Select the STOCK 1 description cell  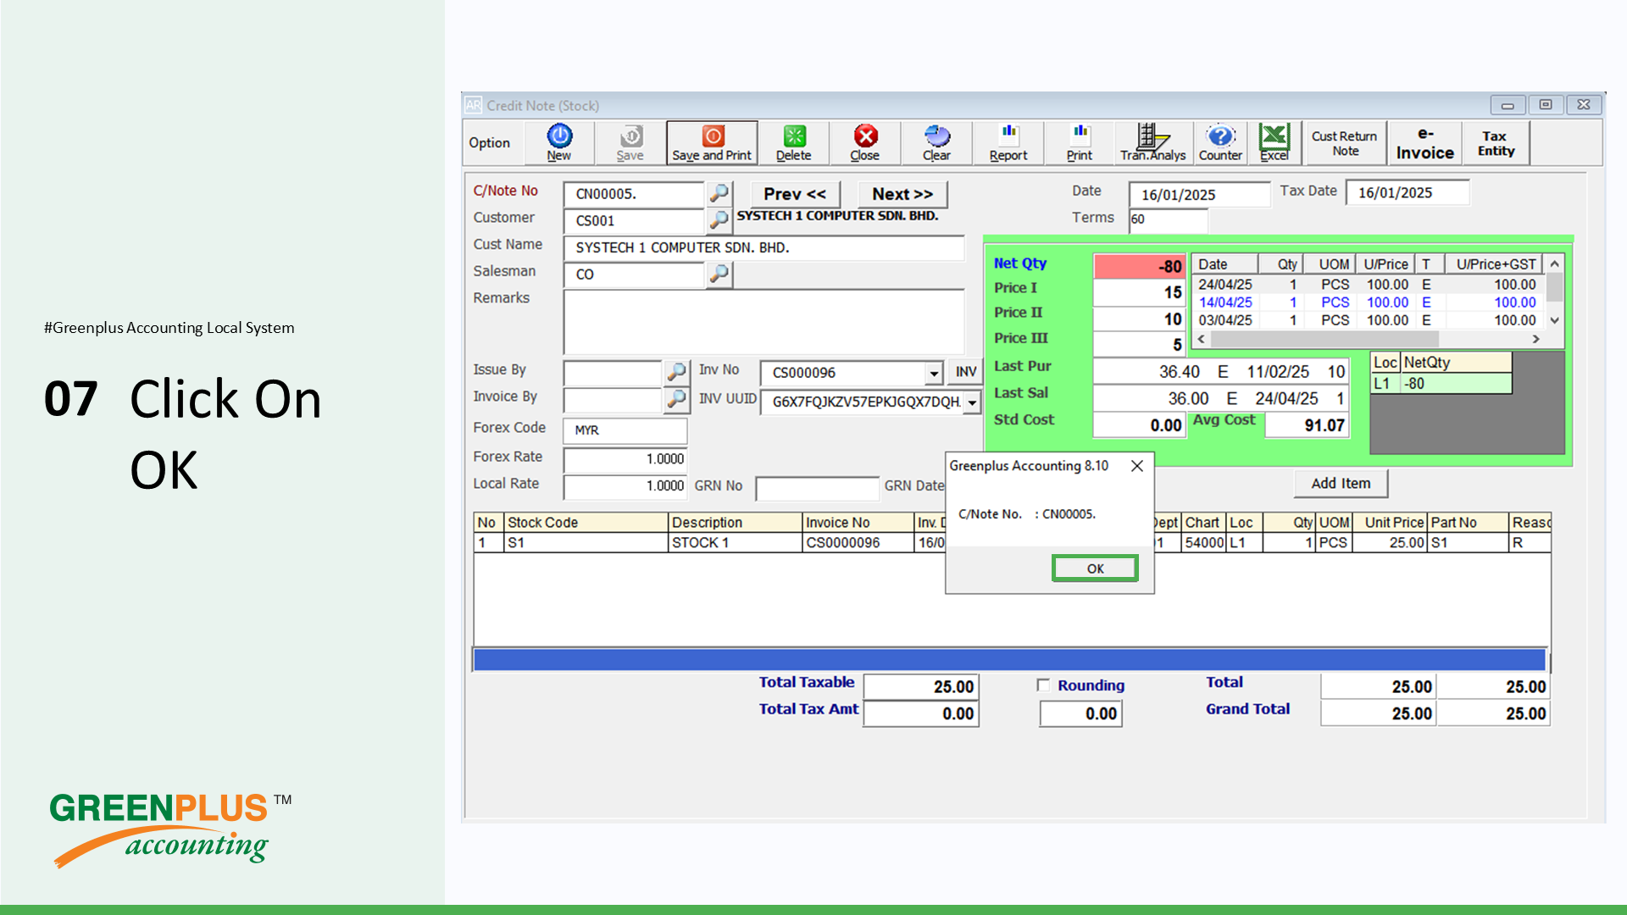735,542
